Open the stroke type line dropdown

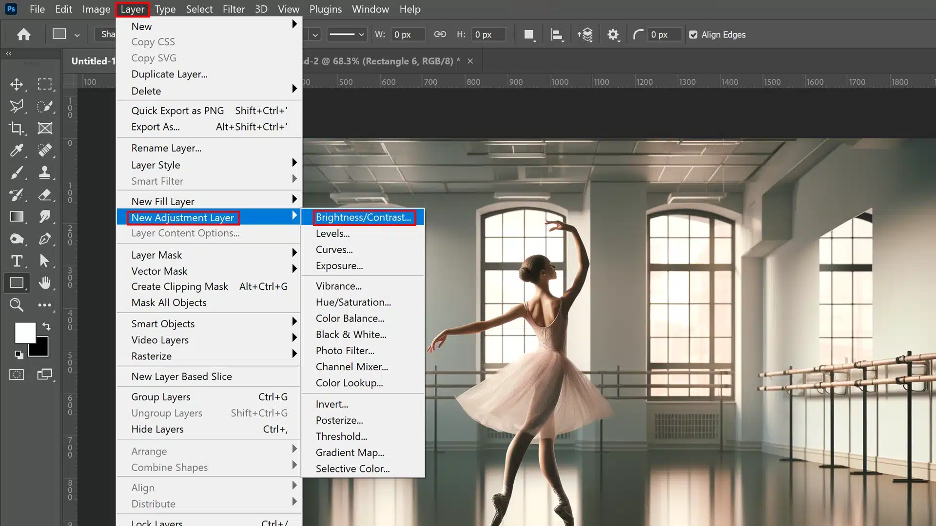tap(347, 34)
